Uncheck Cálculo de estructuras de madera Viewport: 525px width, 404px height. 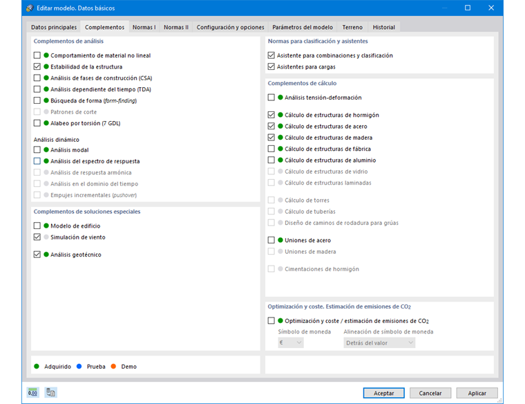tap(271, 138)
